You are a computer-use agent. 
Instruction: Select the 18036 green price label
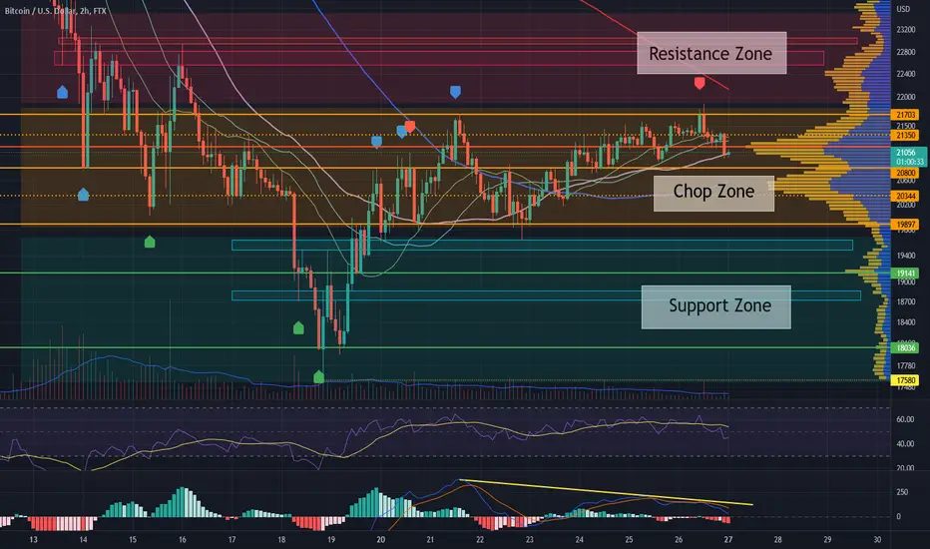click(905, 347)
